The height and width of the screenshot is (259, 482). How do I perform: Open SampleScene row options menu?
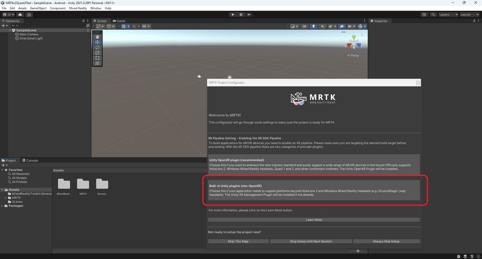coord(88,30)
